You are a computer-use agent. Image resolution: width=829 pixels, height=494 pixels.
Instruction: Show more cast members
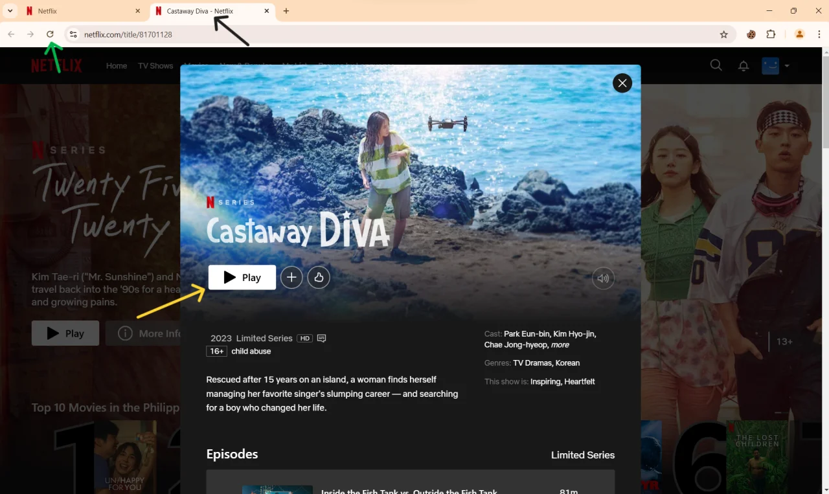[560, 345]
